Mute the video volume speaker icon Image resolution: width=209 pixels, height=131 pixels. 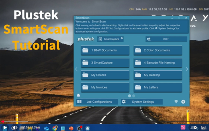(15, 128)
